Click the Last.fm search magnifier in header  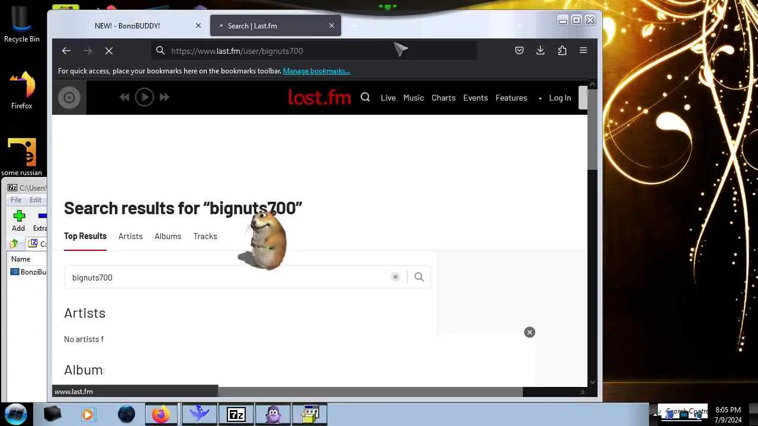pyautogui.click(x=365, y=98)
